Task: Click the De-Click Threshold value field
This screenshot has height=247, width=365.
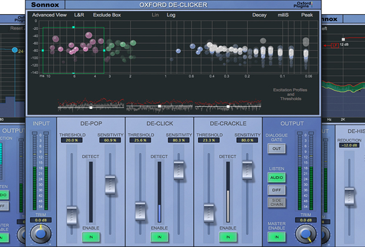Action: click(x=140, y=141)
